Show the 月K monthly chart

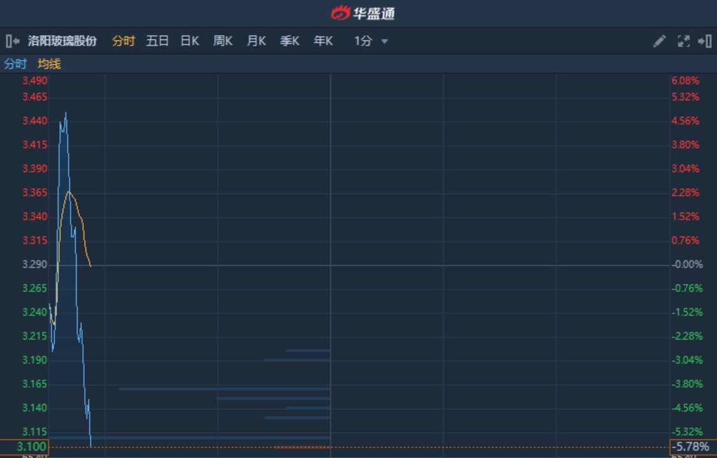point(256,41)
